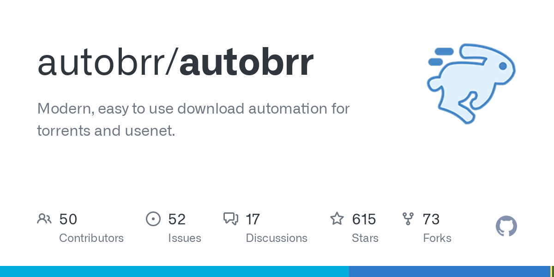The width and height of the screenshot is (554, 277).
Task: Click the Stars label
Action: point(365,238)
